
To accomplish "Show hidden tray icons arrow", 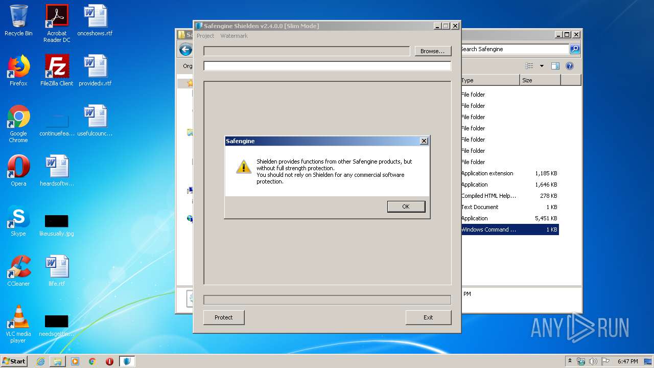I will [570, 361].
